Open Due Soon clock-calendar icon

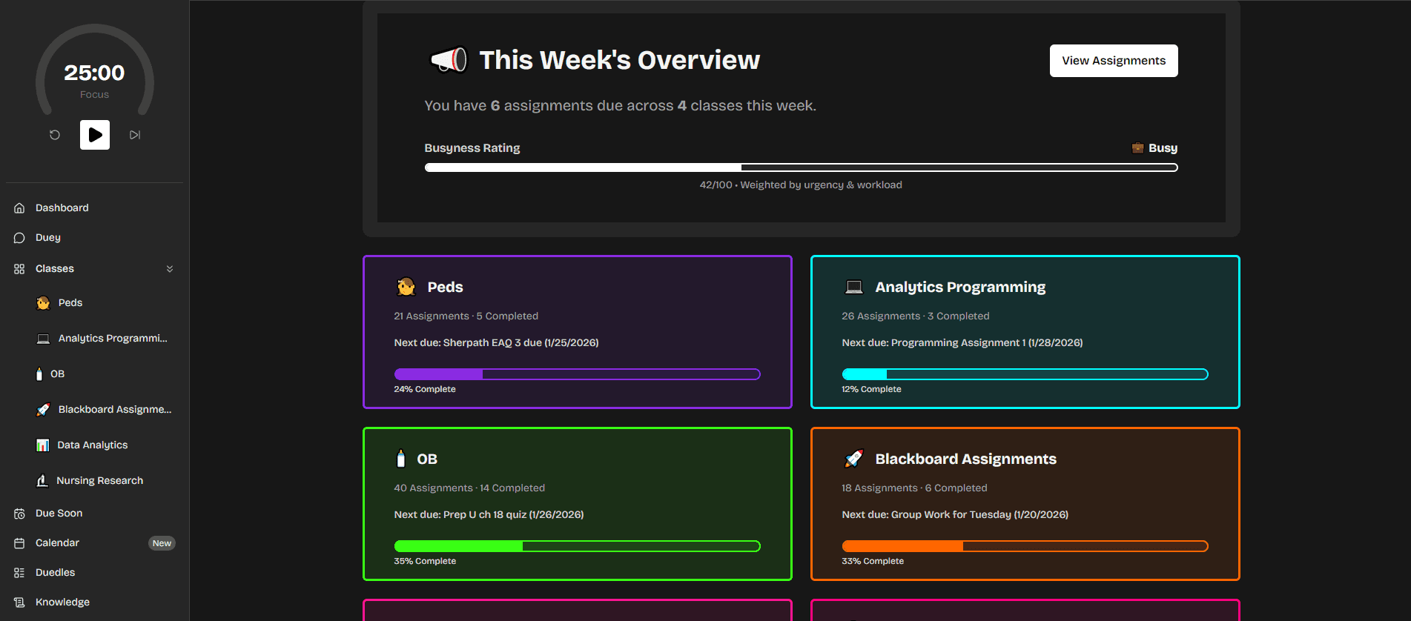click(x=19, y=514)
